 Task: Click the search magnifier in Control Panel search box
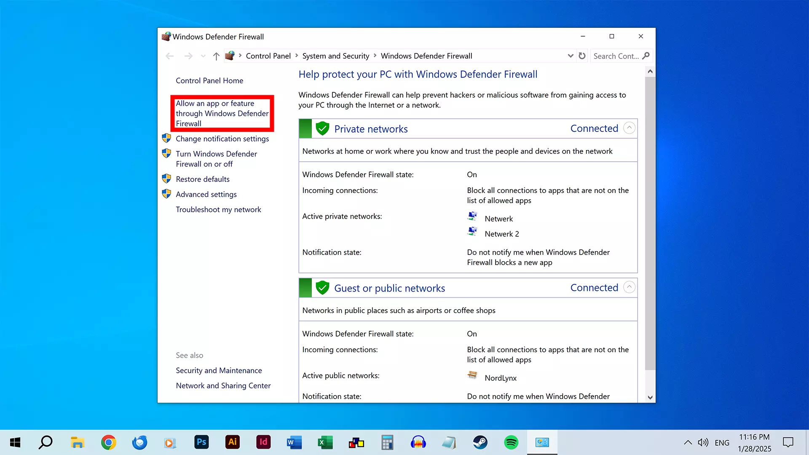[x=646, y=56]
